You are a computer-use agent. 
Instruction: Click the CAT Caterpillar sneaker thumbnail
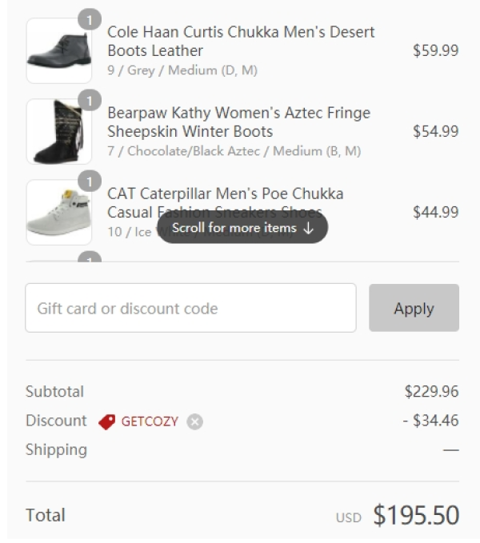(59, 212)
